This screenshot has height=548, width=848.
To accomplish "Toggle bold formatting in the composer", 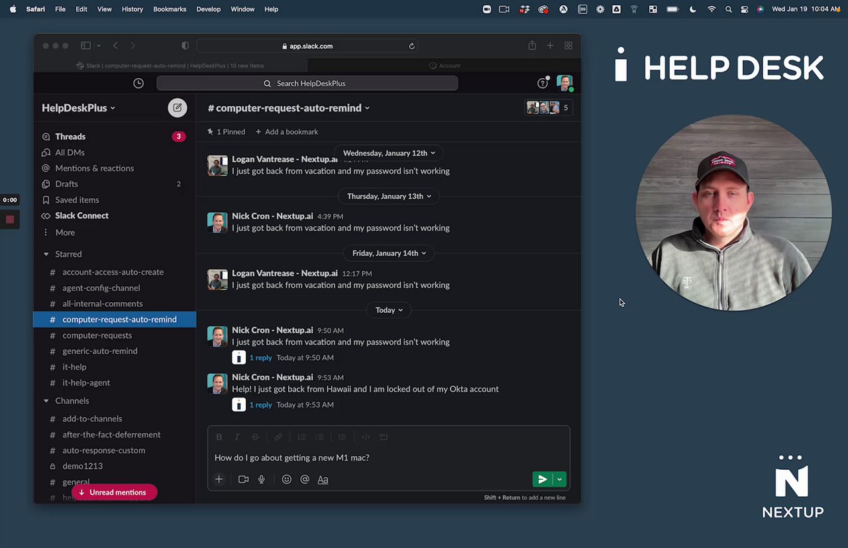I will coord(219,437).
